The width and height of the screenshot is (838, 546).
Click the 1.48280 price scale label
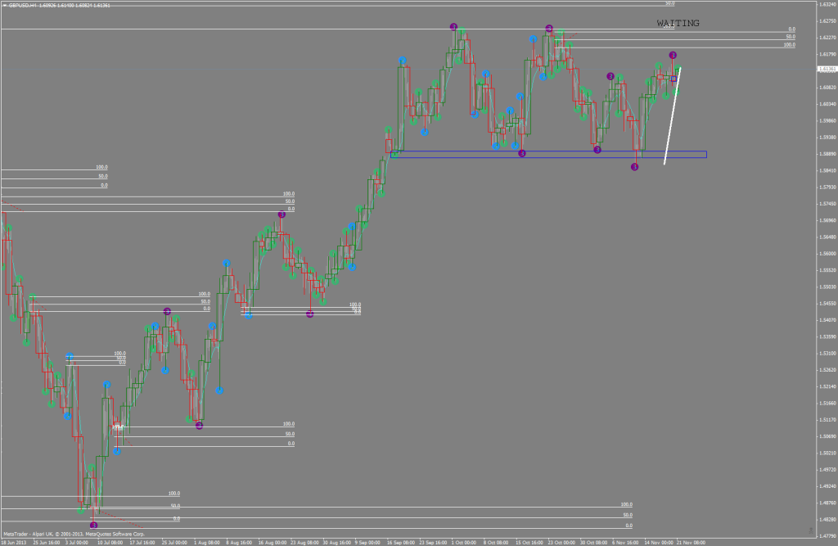(x=827, y=520)
